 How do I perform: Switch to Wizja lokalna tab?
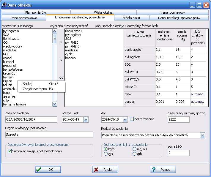pos(103,12)
